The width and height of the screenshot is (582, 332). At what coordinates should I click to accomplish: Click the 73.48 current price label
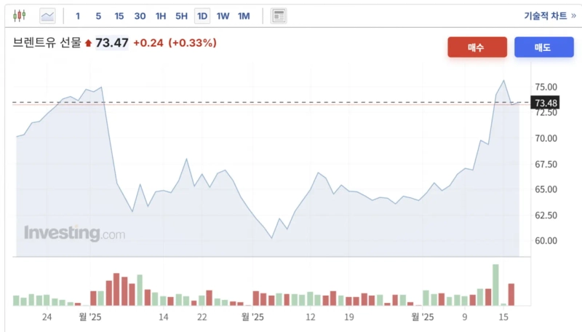546,103
